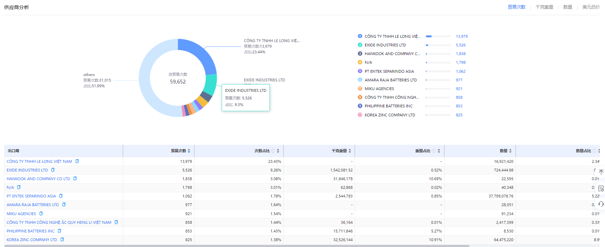Click the table's horizontal scrollbar
The width and height of the screenshot is (605, 247).
pos(236,246)
